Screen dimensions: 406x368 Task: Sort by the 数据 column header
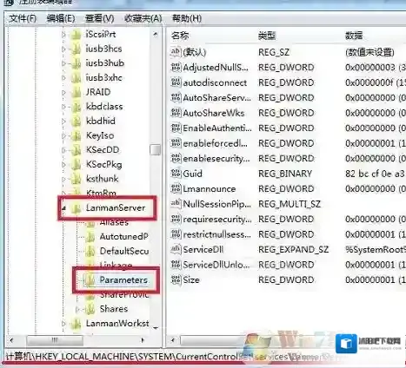tap(354, 36)
